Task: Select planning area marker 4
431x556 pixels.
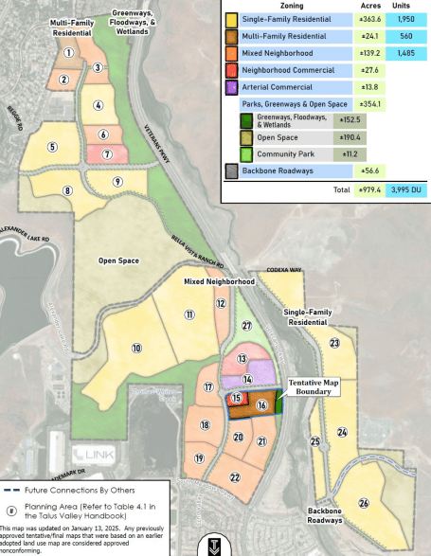Action: 99,105
